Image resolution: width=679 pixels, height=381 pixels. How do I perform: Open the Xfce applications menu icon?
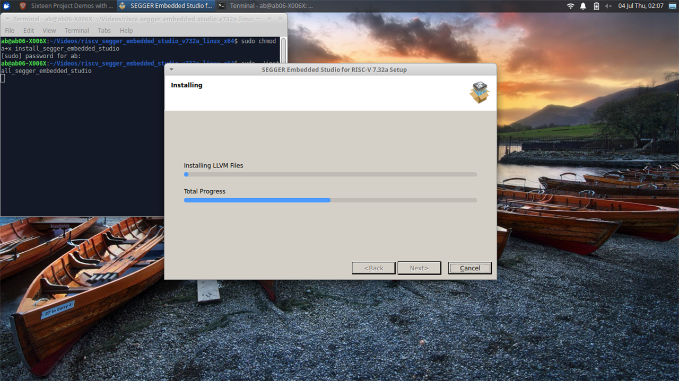pyautogui.click(x=6, y=6)
